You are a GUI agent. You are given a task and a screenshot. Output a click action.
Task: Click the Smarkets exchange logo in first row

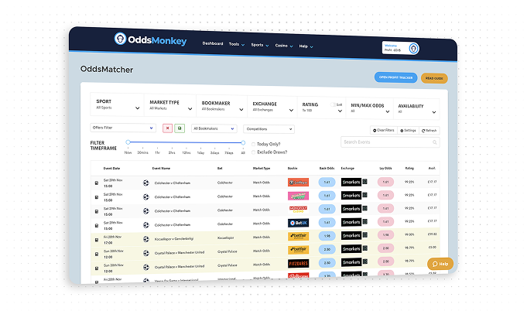point(352,183)
